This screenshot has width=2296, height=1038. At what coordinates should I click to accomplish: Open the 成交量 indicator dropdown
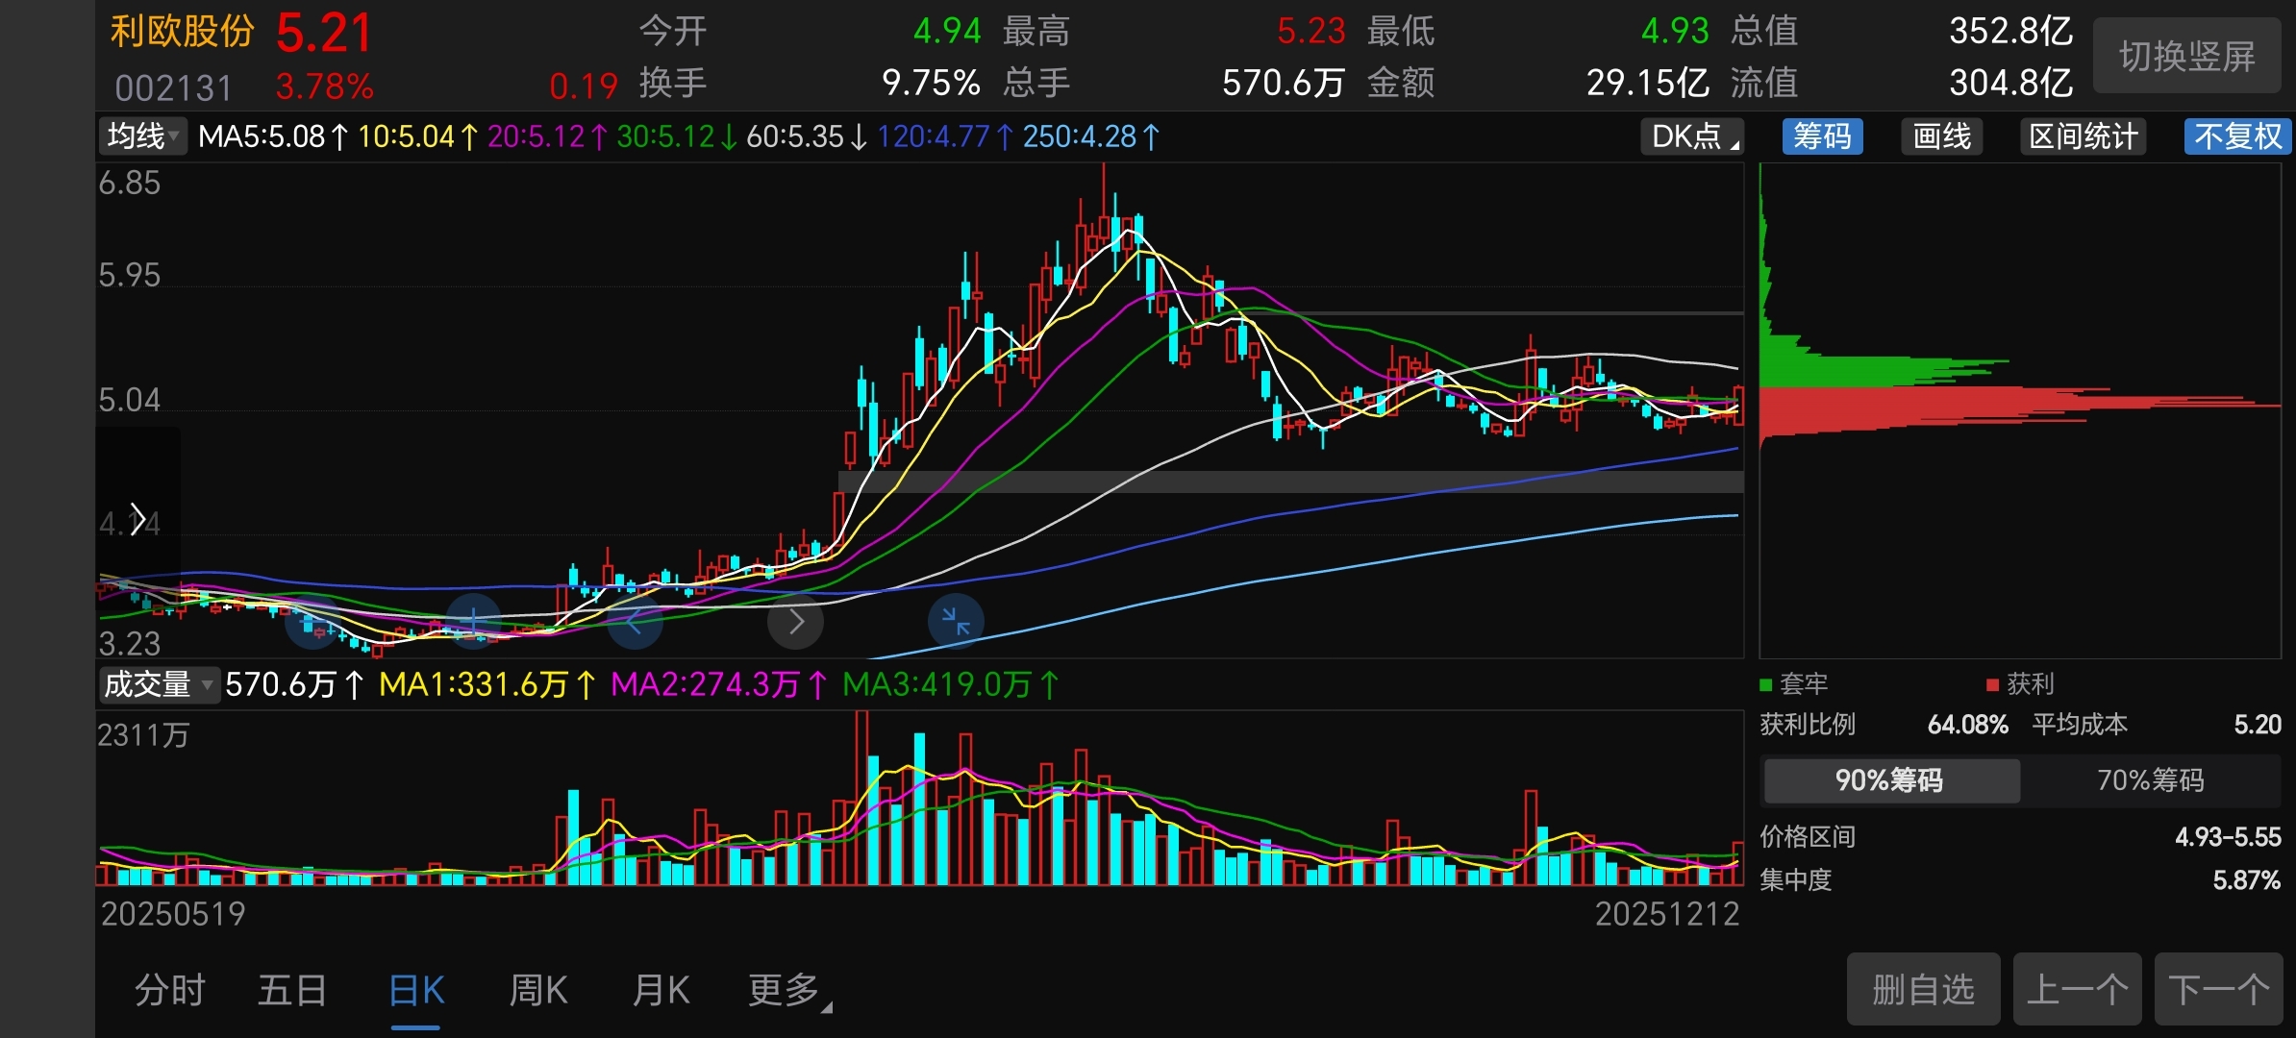159,684
